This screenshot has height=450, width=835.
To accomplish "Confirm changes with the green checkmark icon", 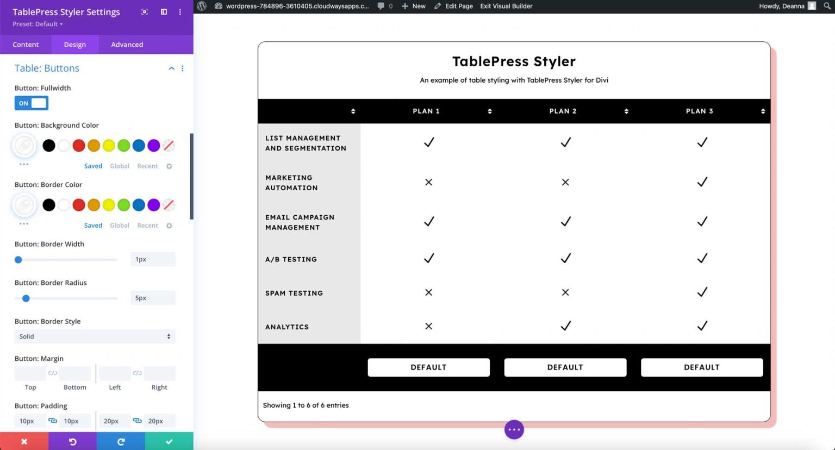I will coord(169,441).
